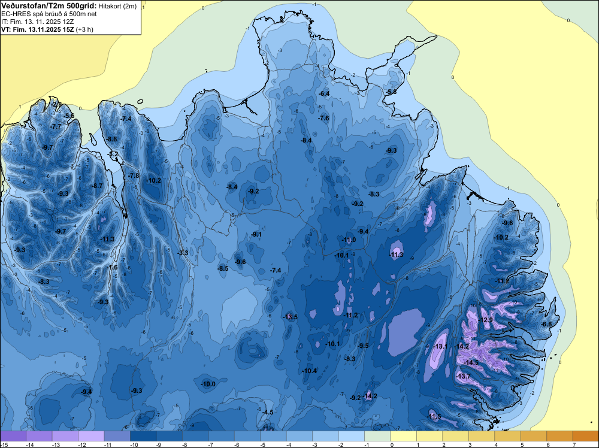Viewport: 599px width, 448px height.
Task: Click the -14.5 temperature value
Action: (471, 362)
